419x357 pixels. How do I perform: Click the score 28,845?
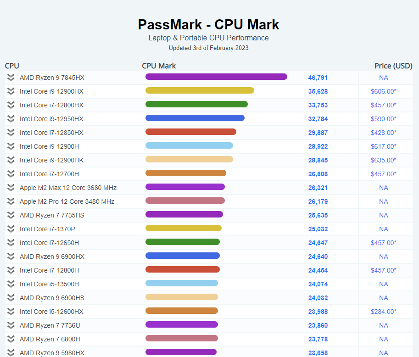318,160
